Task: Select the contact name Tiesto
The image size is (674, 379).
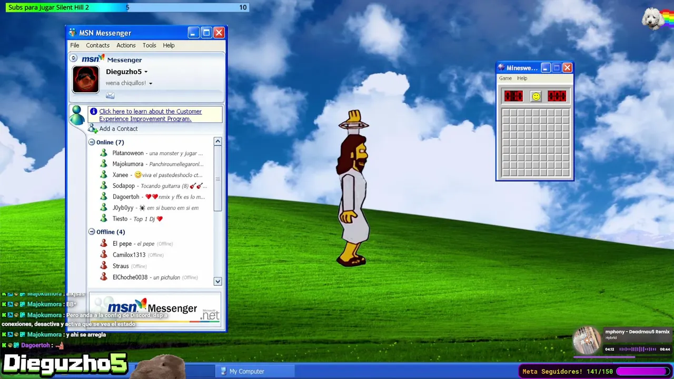Action: [x=120, y=219]
